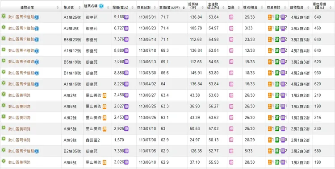Image resolution: width=335 pixels, height=169 pixels.
Task: Select the date cell 113/03/30
Action: [x=147, y=73]
